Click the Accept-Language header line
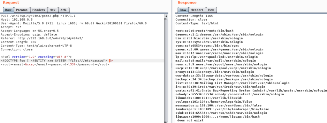 [30, 31]
